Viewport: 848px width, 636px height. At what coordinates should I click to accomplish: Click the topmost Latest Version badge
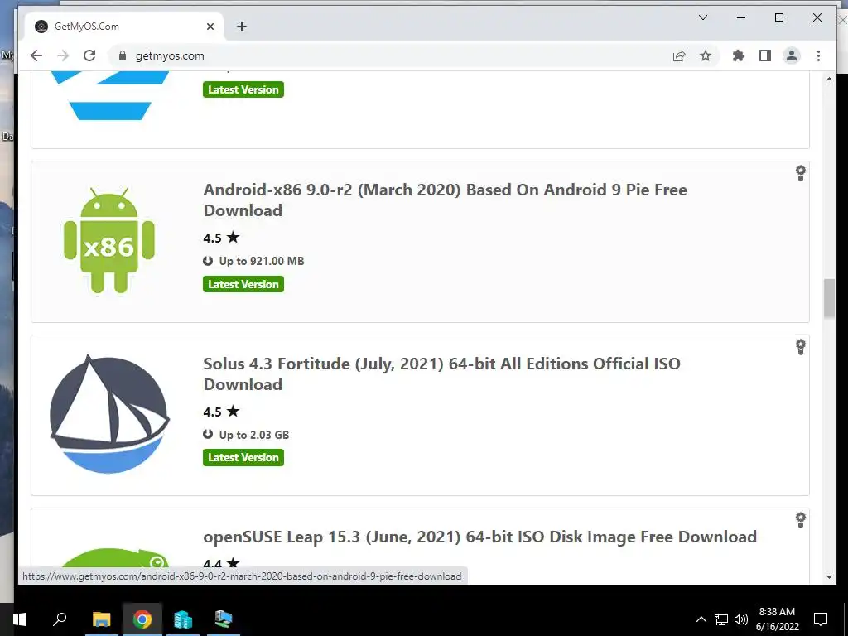pos(243,89)
